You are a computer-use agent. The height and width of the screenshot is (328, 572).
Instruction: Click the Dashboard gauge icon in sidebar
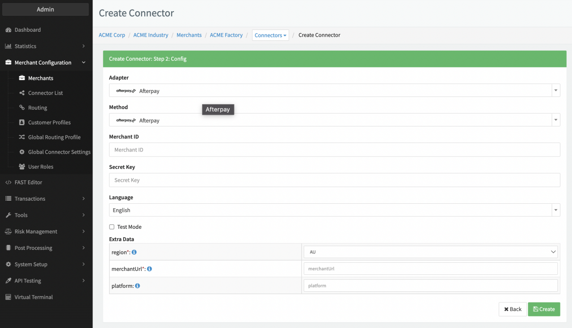[8, 30]
